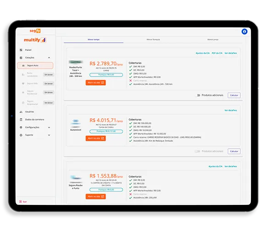
Task: Switch to the Menor tempo tab
Action: click(94, 39)
